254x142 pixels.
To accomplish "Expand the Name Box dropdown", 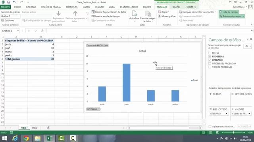I will (x=18, y=31).
